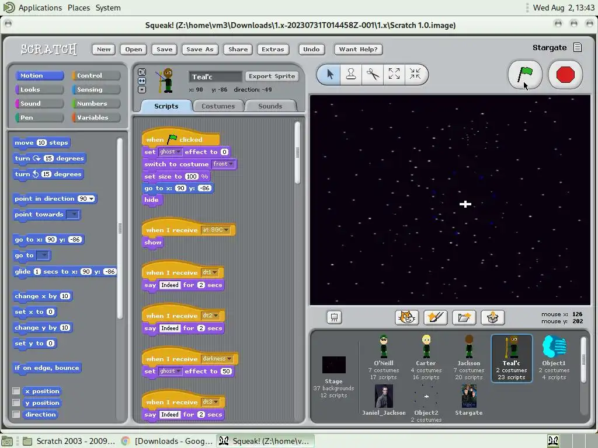598x448 pixels.
Task: Choose new sprite from file folder
Action: (x=464, y=317)
